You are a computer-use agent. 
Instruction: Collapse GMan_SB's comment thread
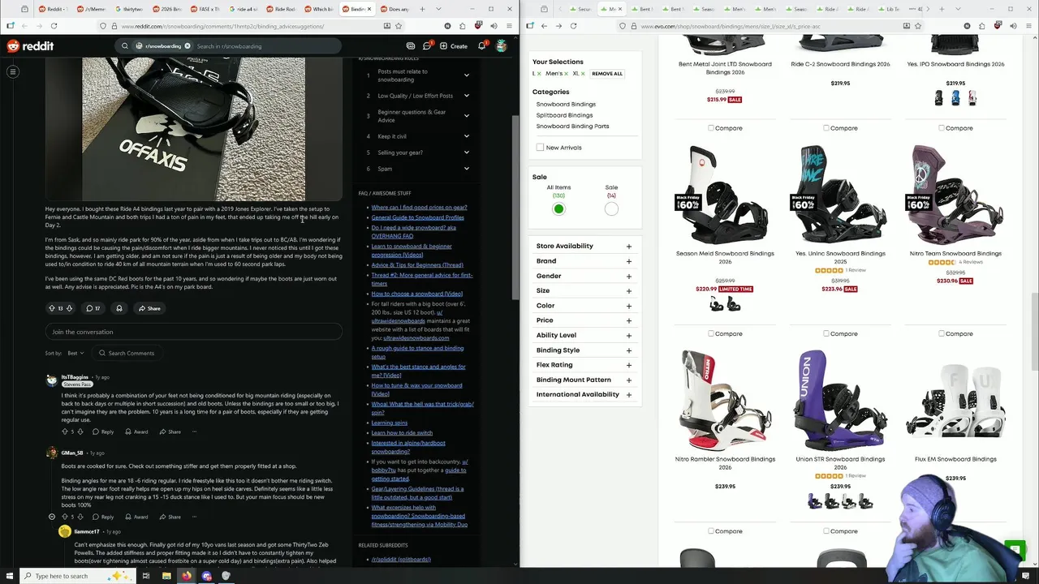tap(52, 517)
